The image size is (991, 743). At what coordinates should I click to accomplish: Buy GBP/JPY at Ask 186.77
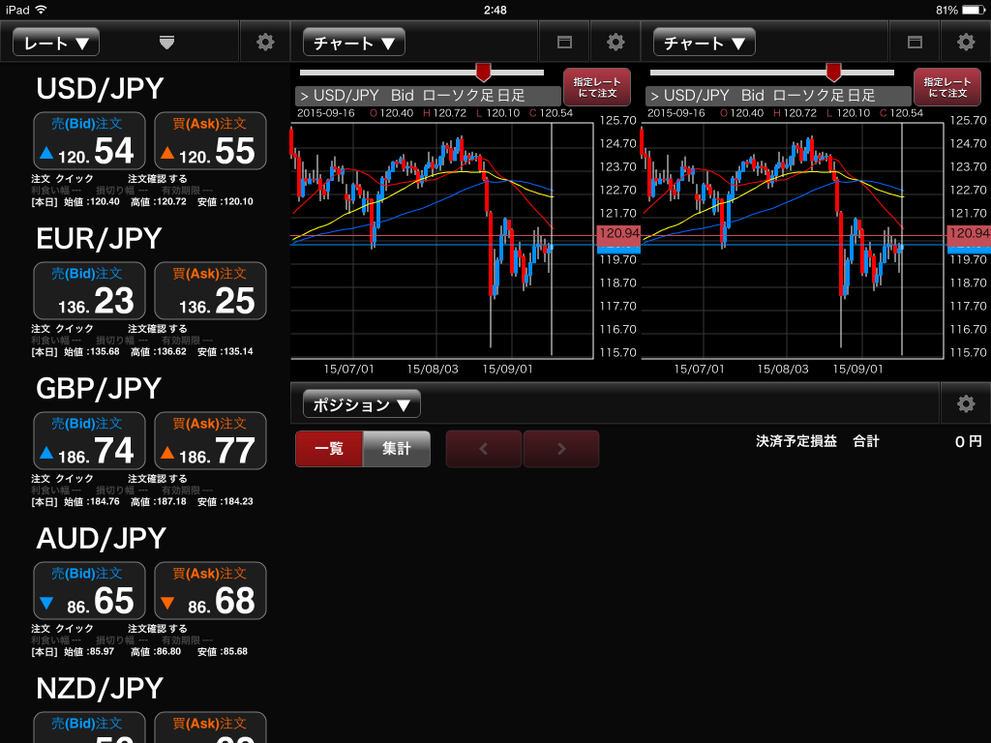pyautogui.click(x=210, y=441)
